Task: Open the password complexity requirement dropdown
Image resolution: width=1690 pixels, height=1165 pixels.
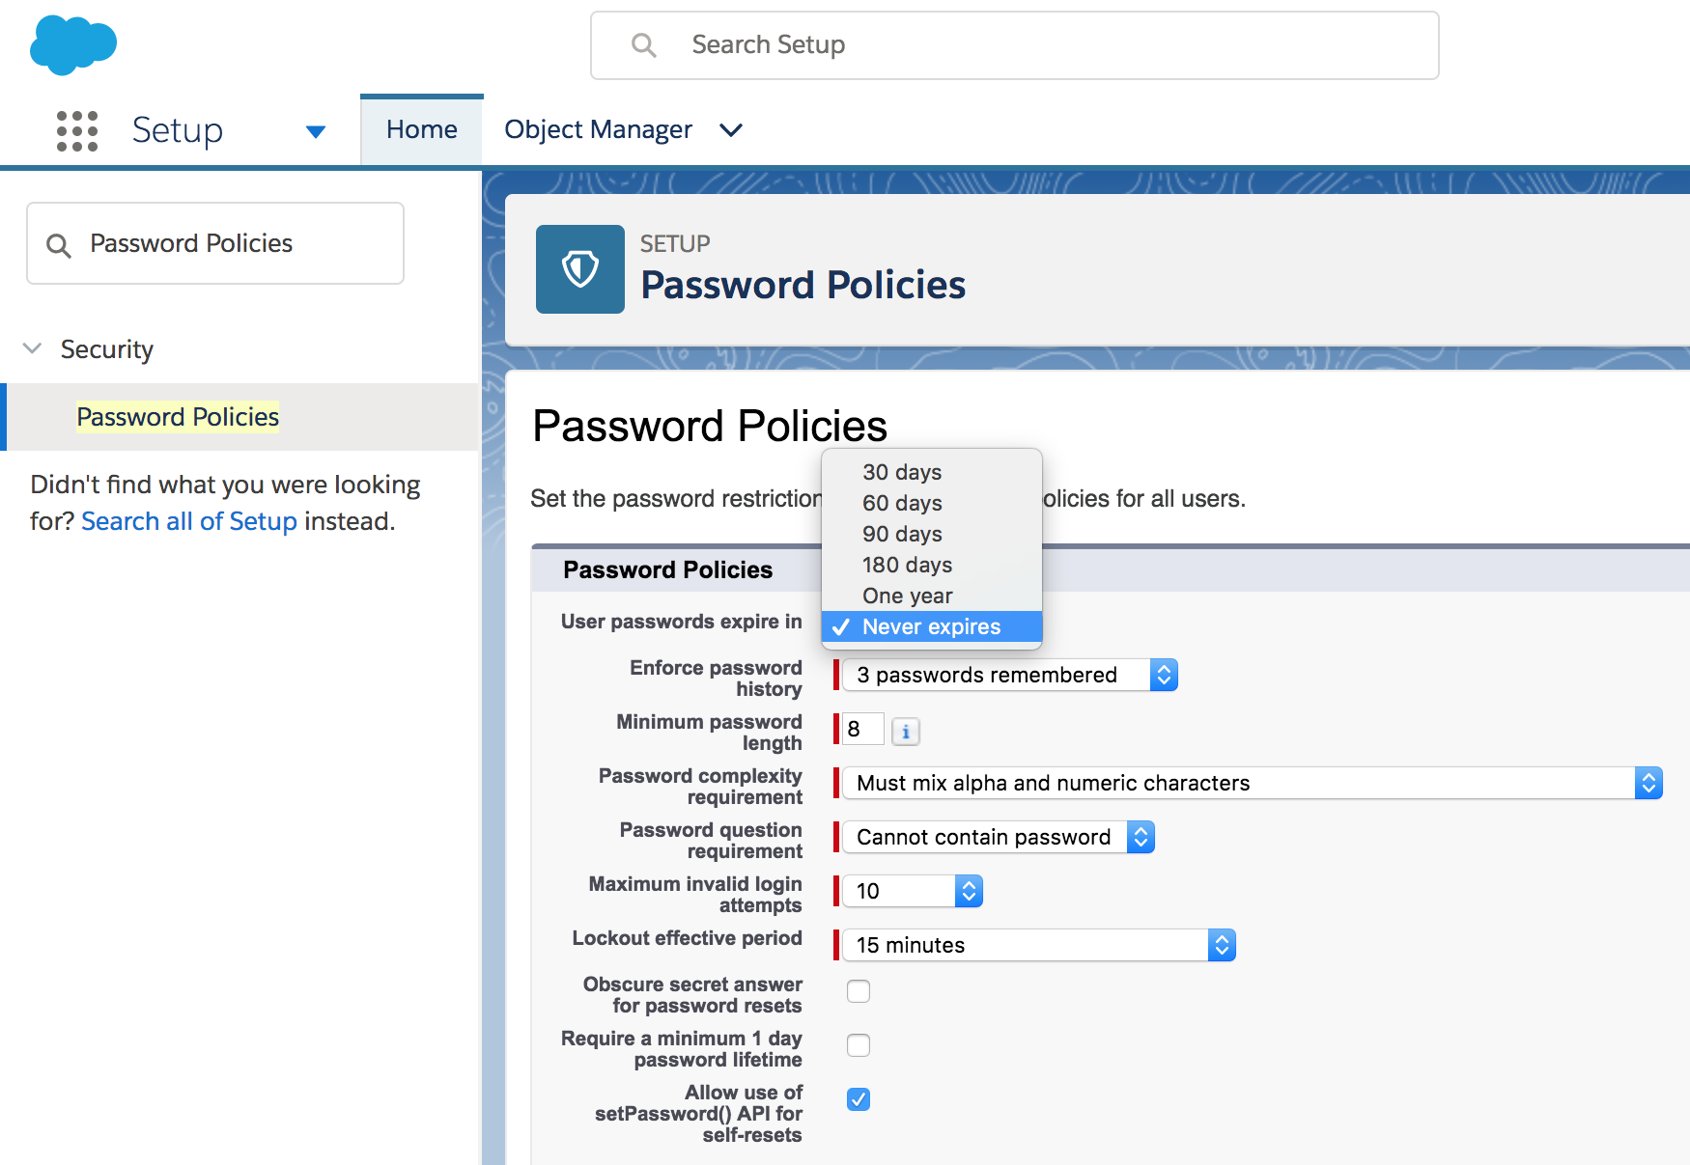Action: point(1253,783)
